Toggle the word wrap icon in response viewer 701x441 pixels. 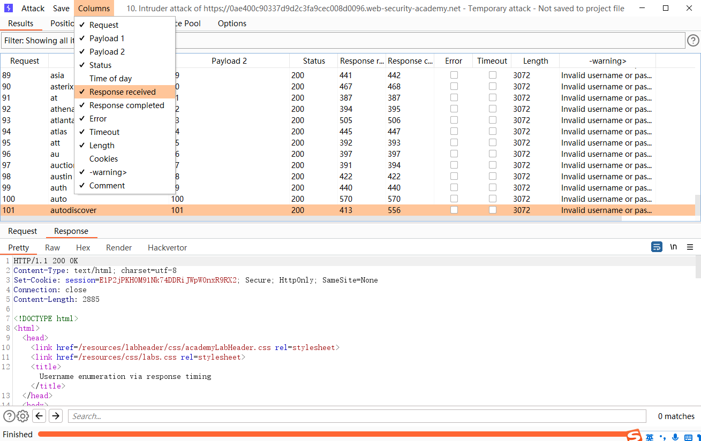657,247
